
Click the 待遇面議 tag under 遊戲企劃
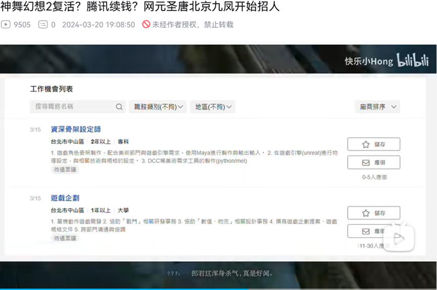(x=65, y=238)
